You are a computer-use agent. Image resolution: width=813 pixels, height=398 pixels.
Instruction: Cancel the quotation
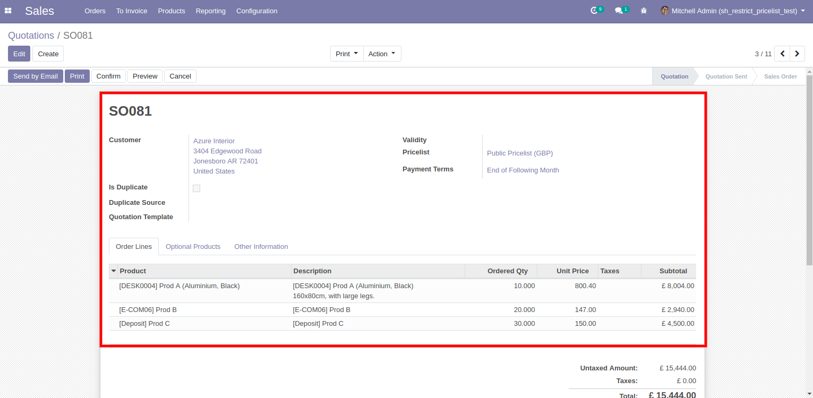pyautogui.click(x=180, y=76)
